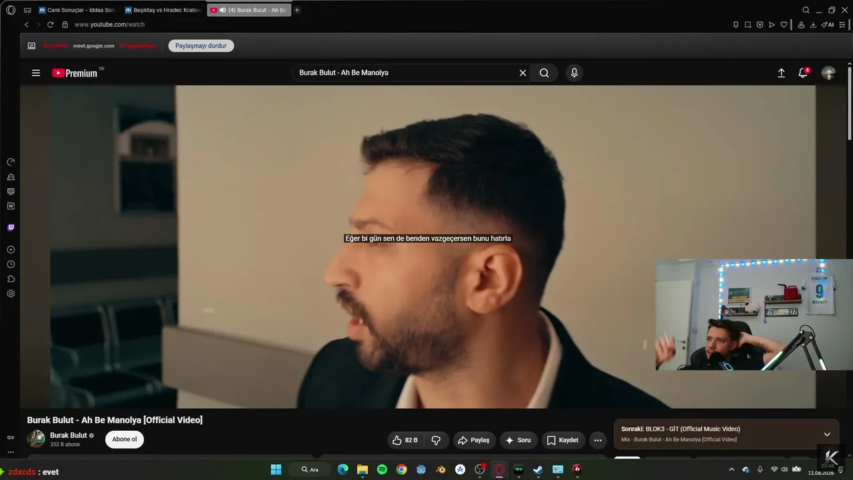853x480 pixels.
Task: Like the video showing 82 B
Action: tap(406, 440)
